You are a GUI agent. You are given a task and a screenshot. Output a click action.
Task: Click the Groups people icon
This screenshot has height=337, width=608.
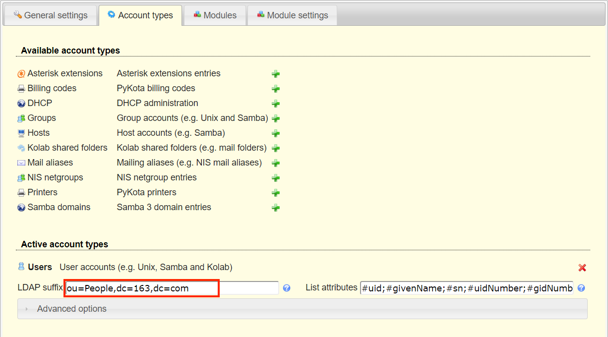click(21, 118)
